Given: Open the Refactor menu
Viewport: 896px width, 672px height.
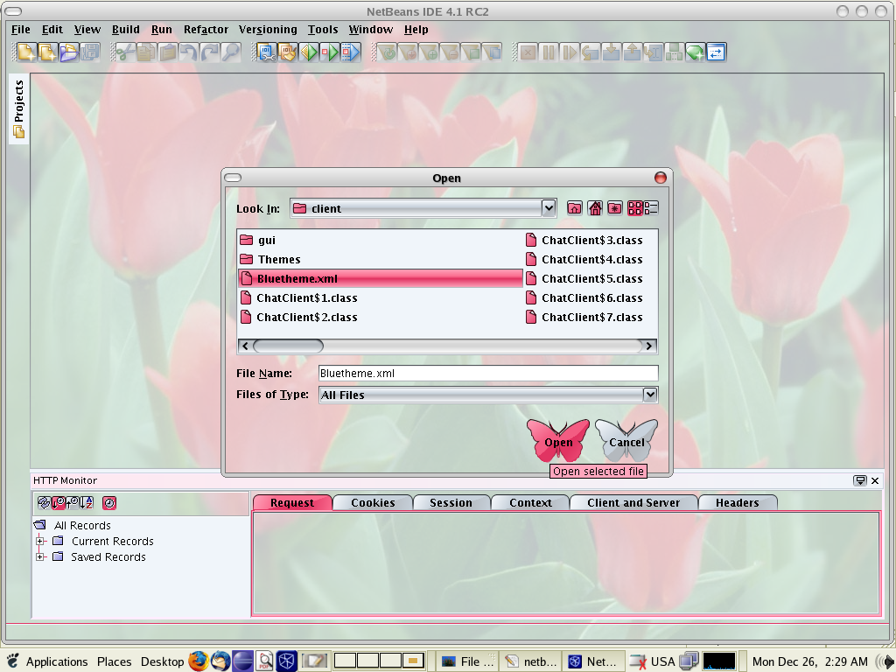Looking at the screenshot, I should [206, 30].
